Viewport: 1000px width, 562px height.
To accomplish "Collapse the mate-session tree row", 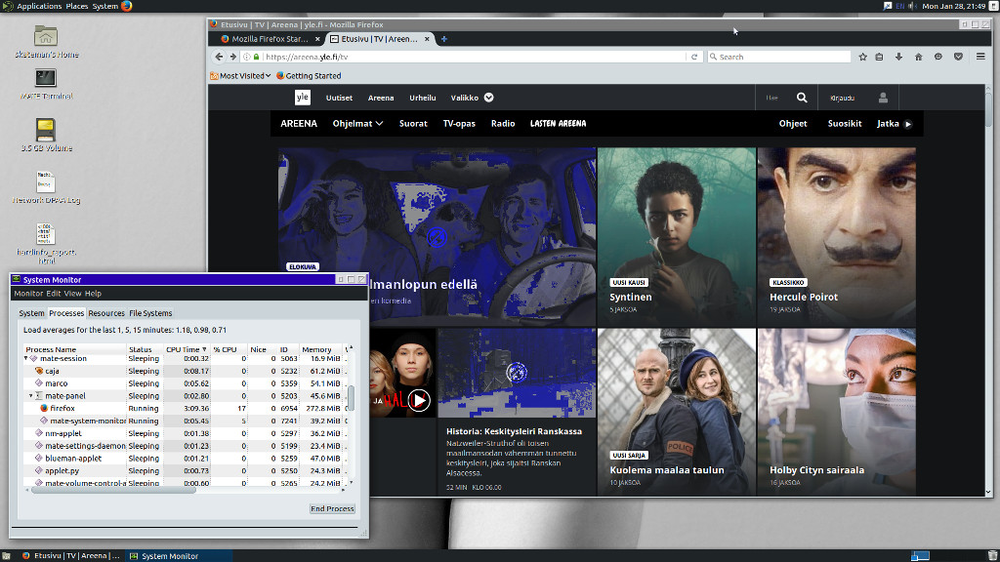I will (x=26, y=359).
